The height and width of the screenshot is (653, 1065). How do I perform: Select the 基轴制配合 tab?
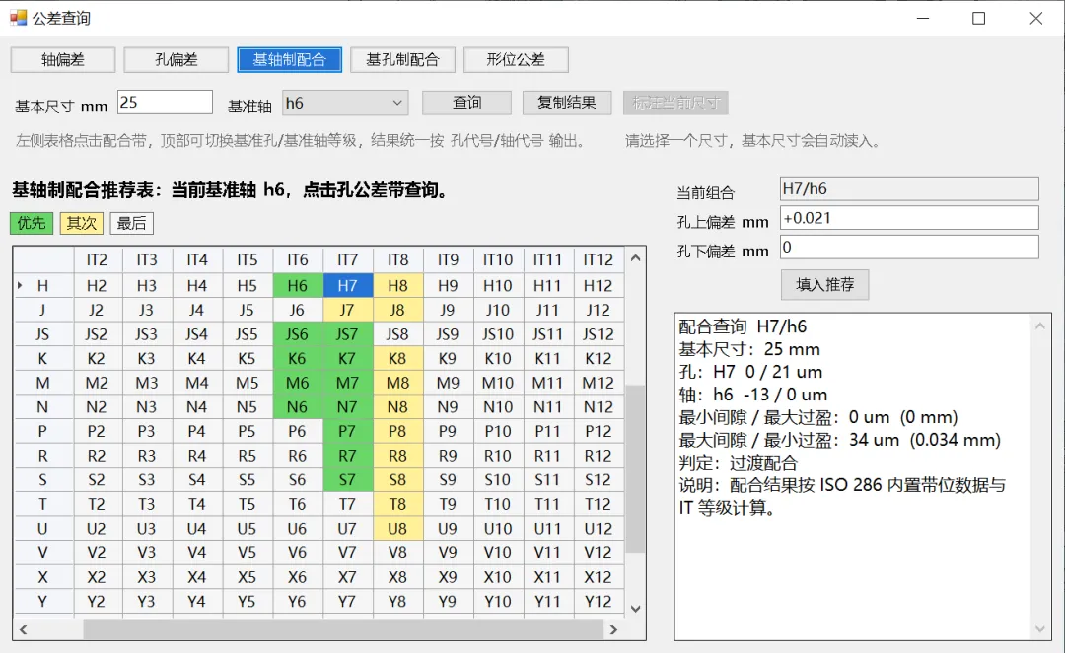point(289,60)
